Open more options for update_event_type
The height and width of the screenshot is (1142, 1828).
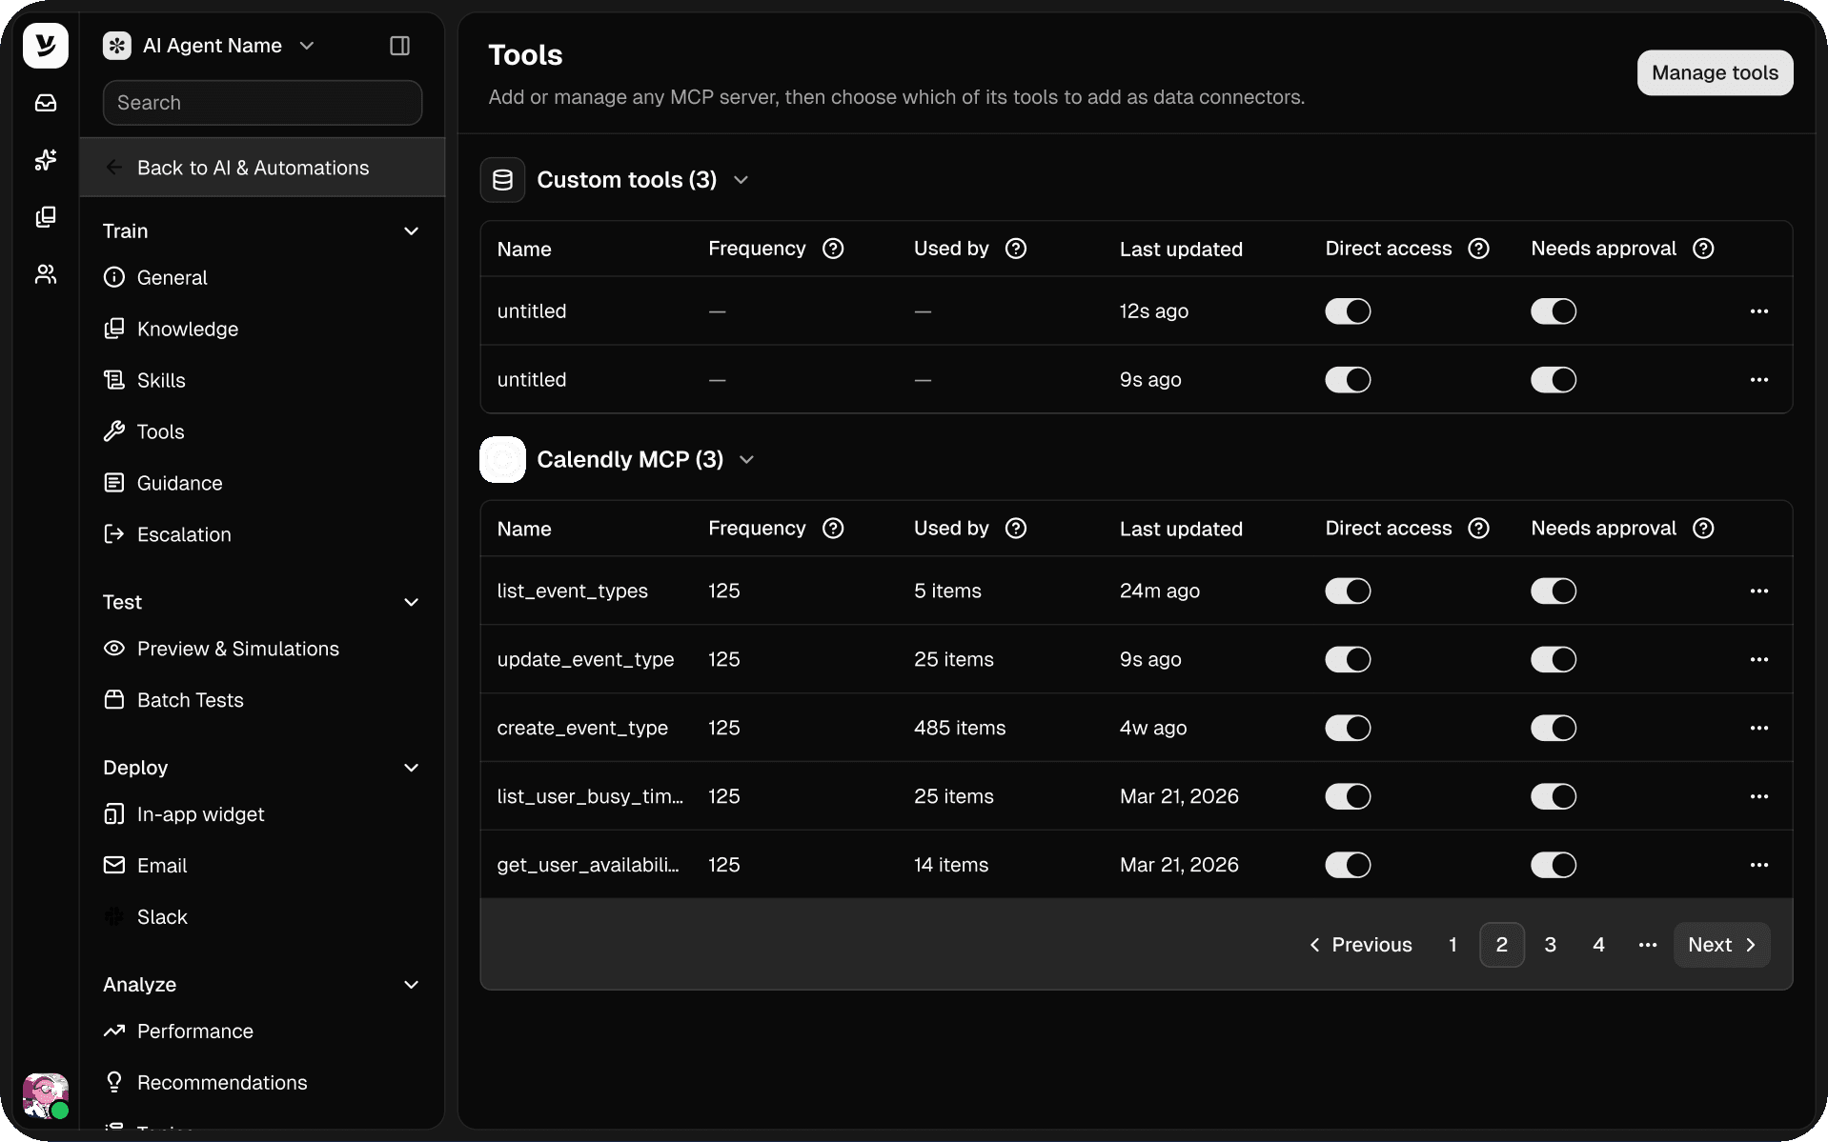coord(1759,660)
